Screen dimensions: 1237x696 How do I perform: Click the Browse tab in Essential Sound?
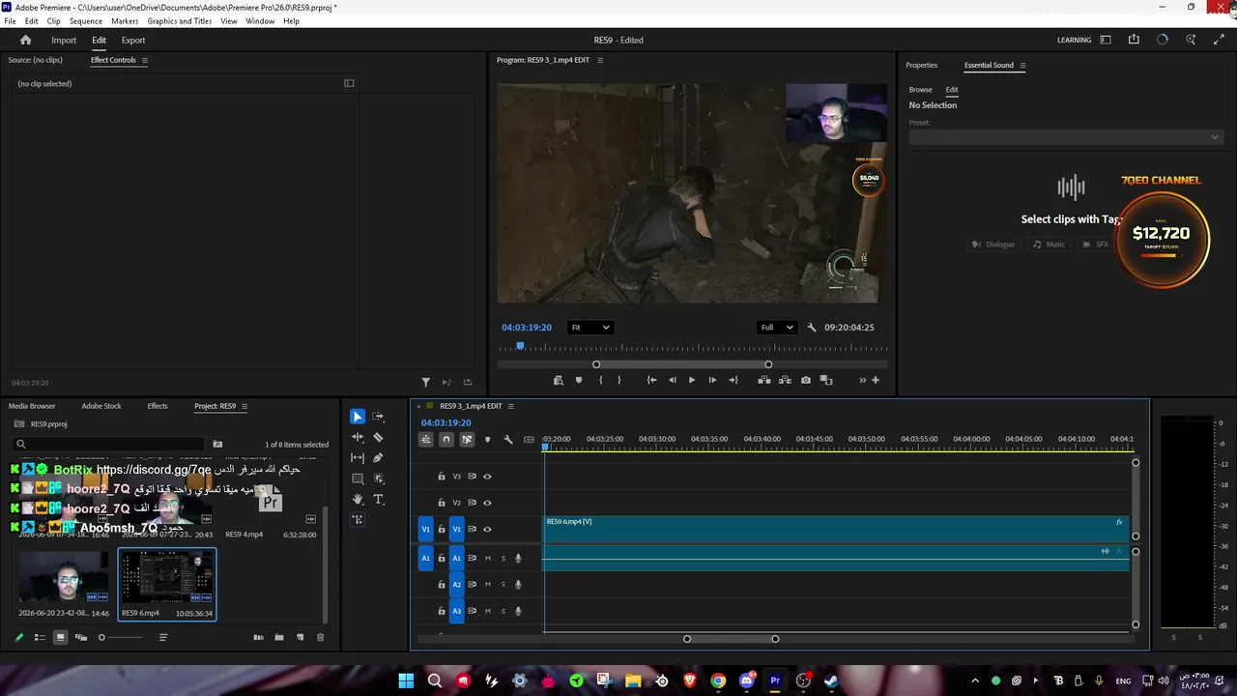[920, 90]
